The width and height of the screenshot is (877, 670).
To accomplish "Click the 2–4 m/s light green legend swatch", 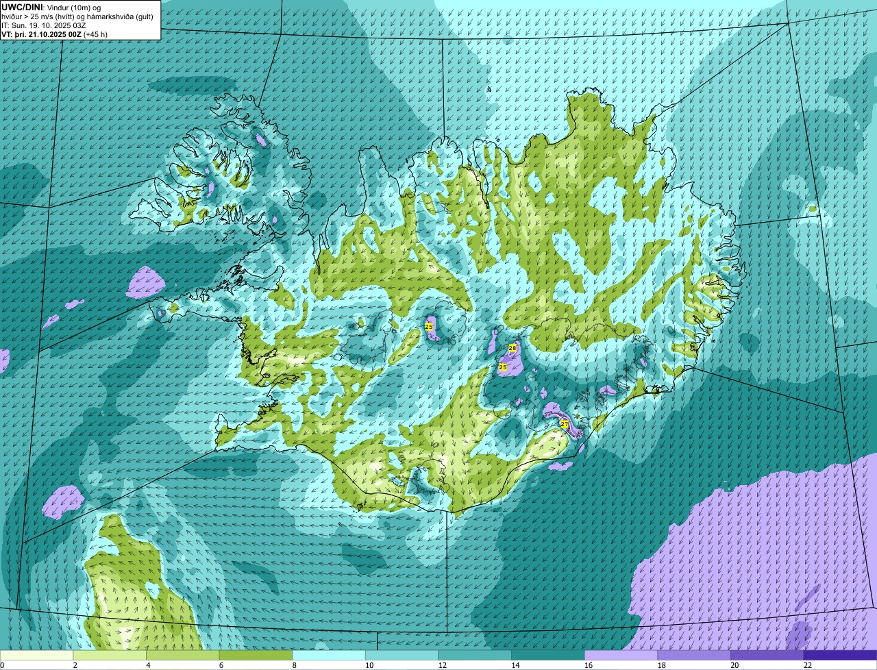I will click(x=110, y=655).
